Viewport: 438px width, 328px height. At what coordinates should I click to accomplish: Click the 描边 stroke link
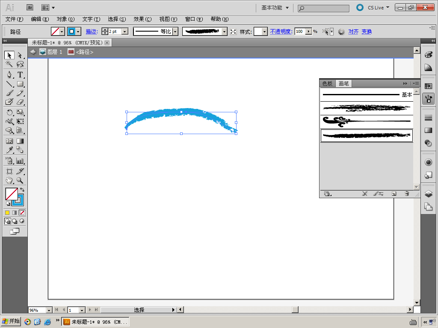(x=92, y=32)
